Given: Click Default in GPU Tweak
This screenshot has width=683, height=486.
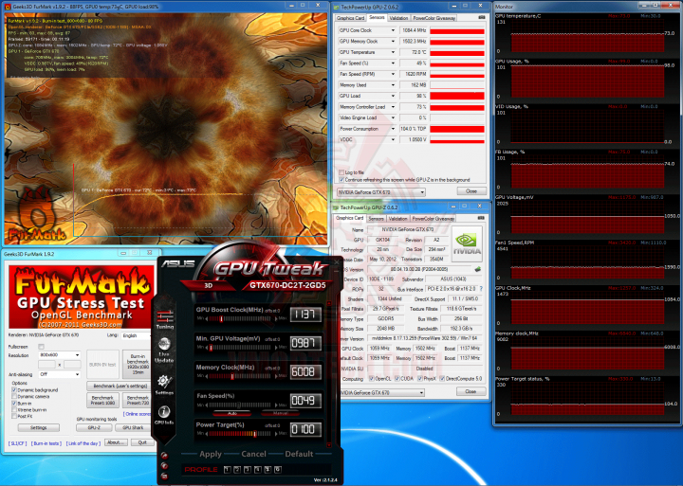Looking at the screenshot, I should [299, 454].
